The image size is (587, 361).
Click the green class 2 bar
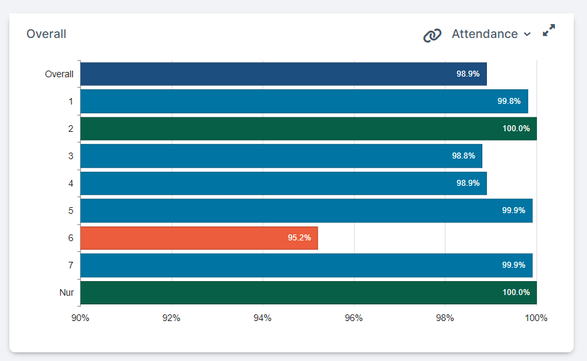[308, 129]
